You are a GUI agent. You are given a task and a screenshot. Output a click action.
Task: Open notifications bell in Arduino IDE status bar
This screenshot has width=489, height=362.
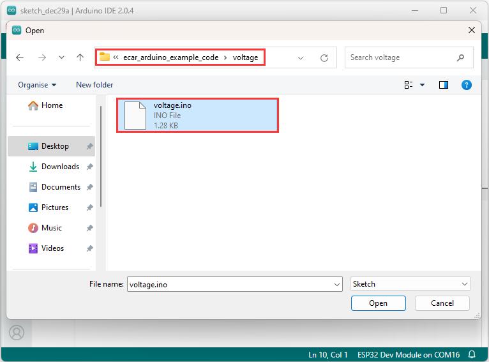[x=472, y=354]
